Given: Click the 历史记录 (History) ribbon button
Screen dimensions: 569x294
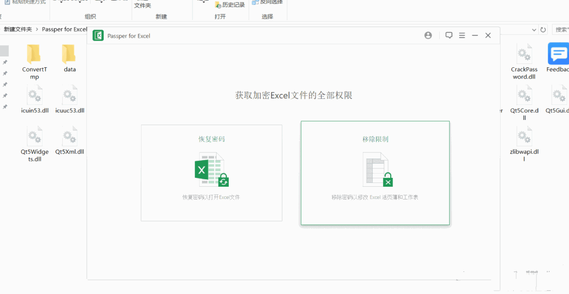Looking at the screenshot, I should click(229, 5).
